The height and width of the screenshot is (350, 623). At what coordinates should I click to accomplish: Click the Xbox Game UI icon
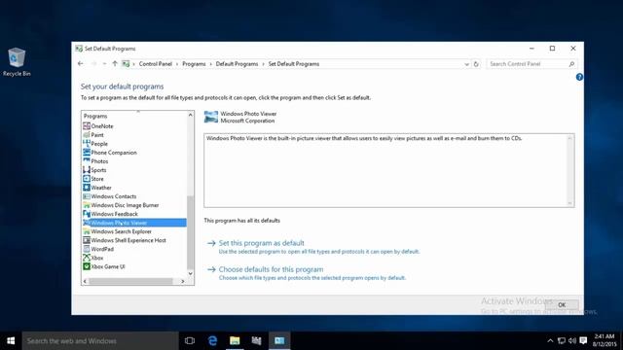point(87,266)
